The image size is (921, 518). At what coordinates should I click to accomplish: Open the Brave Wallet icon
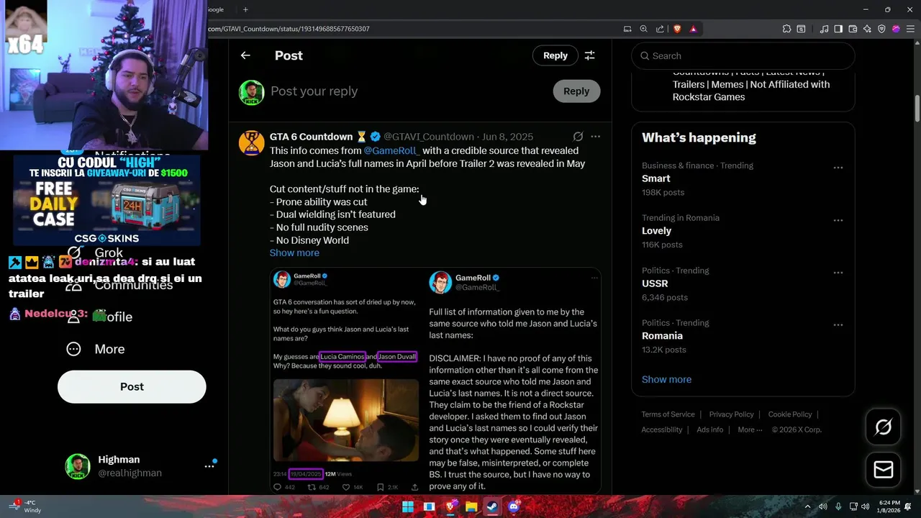(853, 29)
